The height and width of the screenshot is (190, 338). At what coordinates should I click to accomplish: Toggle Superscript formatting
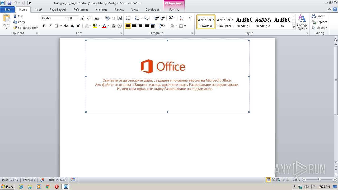78,26
